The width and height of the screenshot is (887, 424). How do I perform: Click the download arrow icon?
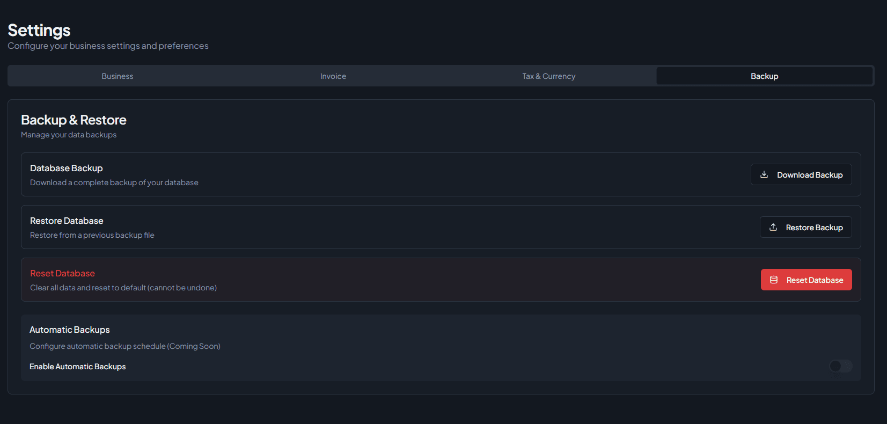(x=764, y=174)
